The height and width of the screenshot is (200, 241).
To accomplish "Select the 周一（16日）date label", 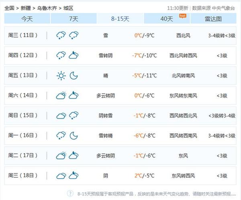I will click(x=23, y=135).
